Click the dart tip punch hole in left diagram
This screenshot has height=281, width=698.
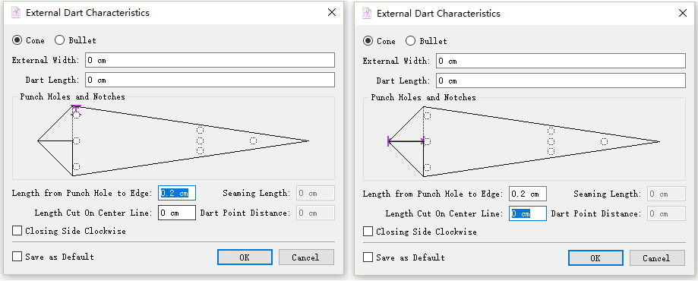point(253,140)
